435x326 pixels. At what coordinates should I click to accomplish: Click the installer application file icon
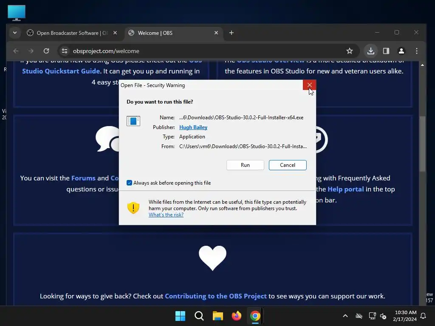[133, 121]
